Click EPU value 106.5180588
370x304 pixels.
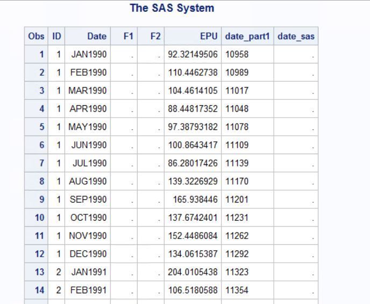(x=193, y=290)
